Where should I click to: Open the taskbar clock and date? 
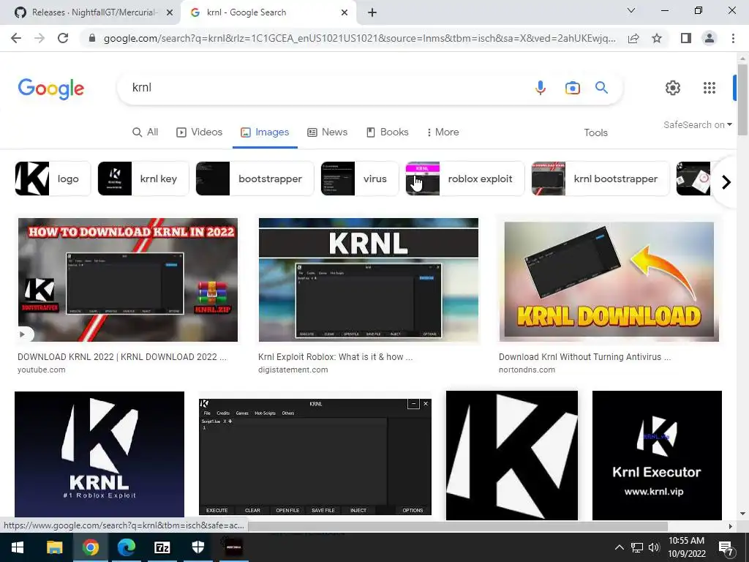tap(686, 547)
